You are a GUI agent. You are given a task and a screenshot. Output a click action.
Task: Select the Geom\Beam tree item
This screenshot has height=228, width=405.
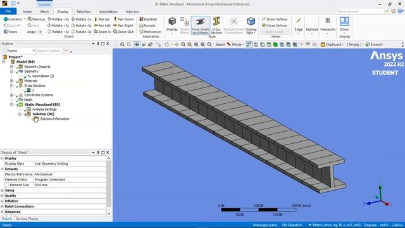pyautogui.click(x=43, y=76)
